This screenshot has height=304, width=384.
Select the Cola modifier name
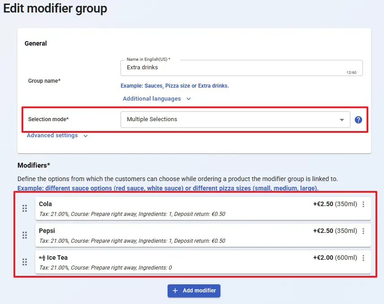pyautogui.click(x=45, y=204)
